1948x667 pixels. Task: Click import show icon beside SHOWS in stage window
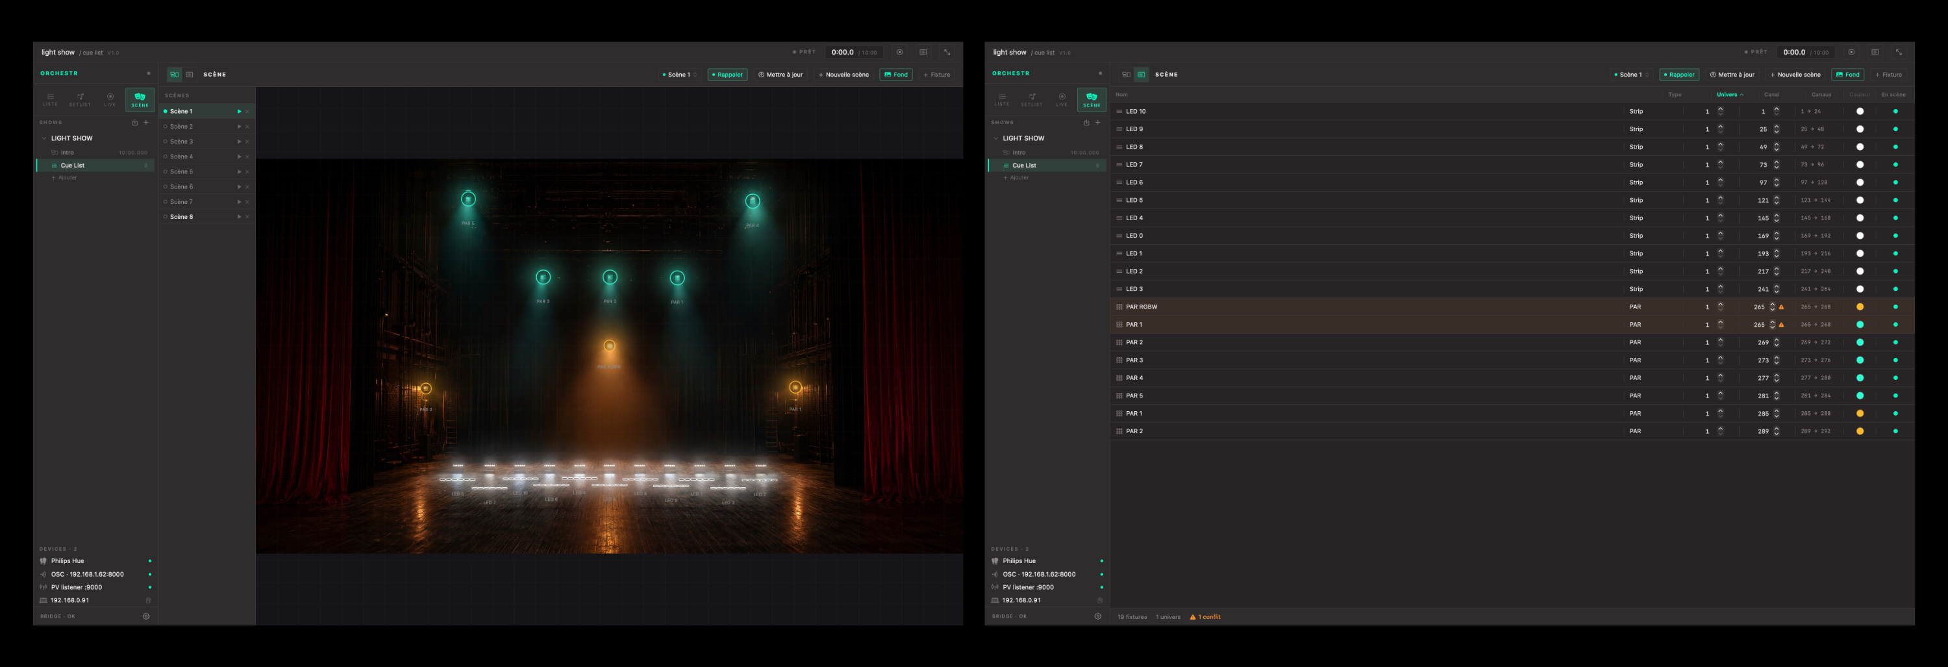pyautogui.click(x=134, y=123)
